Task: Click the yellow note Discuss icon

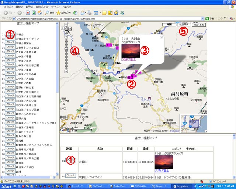Action: pyautogui.click(x=104, y=13)
